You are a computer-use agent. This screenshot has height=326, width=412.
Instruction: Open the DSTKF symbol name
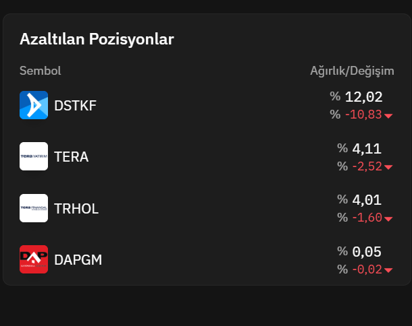coord(75,106)
